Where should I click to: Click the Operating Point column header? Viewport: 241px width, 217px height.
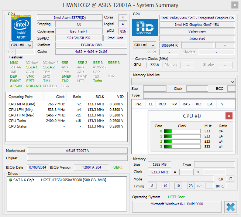[x=25, y=97]
